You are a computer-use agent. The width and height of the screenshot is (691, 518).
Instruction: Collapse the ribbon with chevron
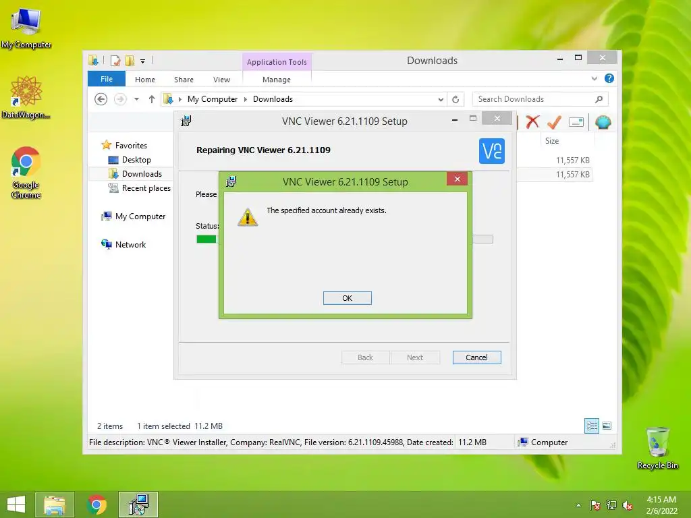coord(594,78)
